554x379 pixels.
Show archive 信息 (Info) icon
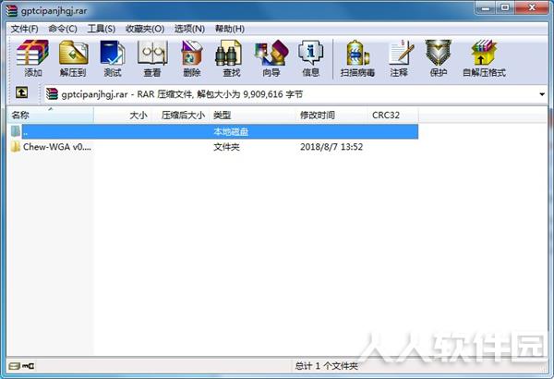[x=310, y=58]
